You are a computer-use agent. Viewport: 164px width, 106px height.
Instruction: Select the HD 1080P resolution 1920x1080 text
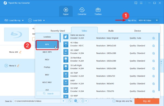point(111,53)
